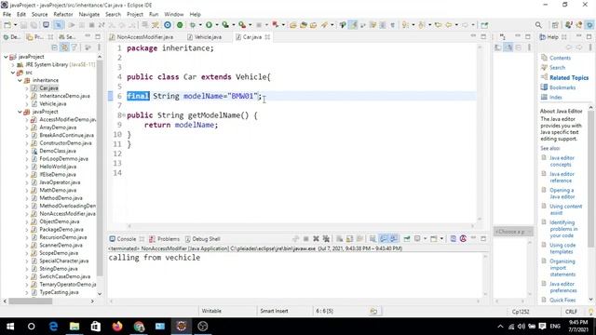Viewport: 596px width, 335px height.
Task: Click the Pin Console icon
Action: [x=407, y=239]
